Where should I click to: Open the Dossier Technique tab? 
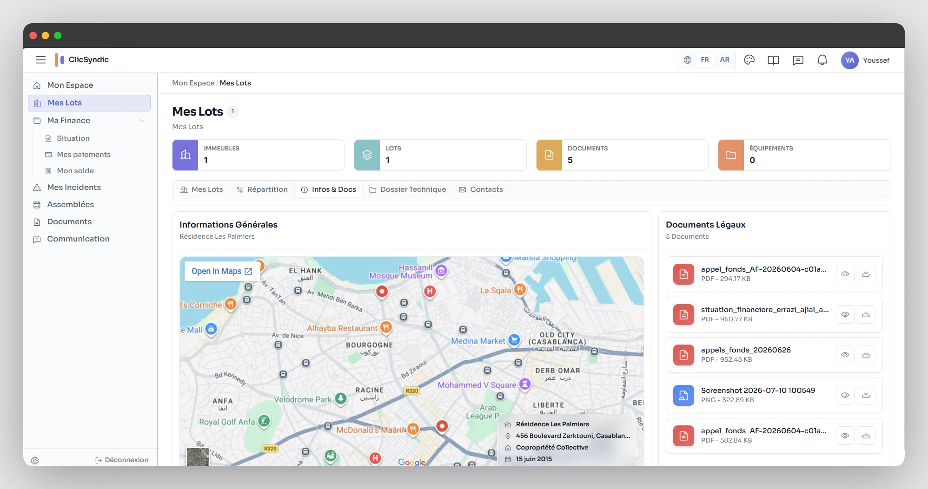(407, 189)
